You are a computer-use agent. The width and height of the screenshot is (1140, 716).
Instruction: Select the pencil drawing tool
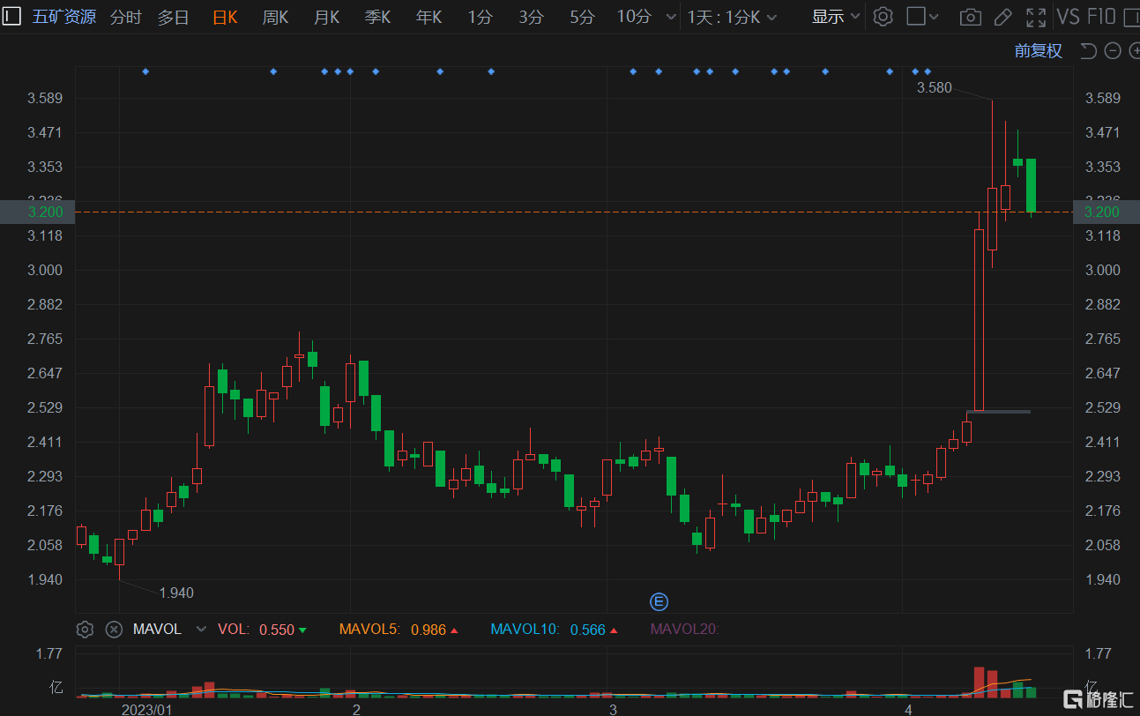[x=1002, y=16]
